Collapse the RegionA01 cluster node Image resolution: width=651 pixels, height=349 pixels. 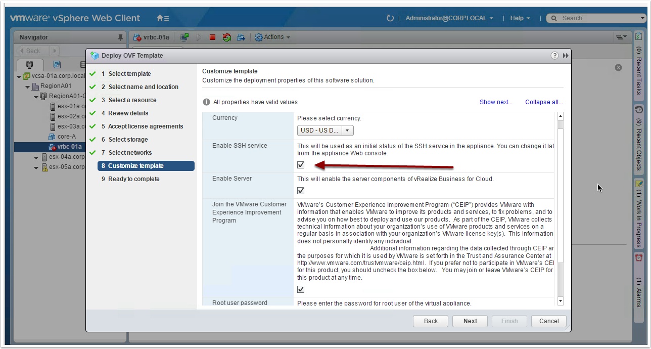[x=36, y=97]
